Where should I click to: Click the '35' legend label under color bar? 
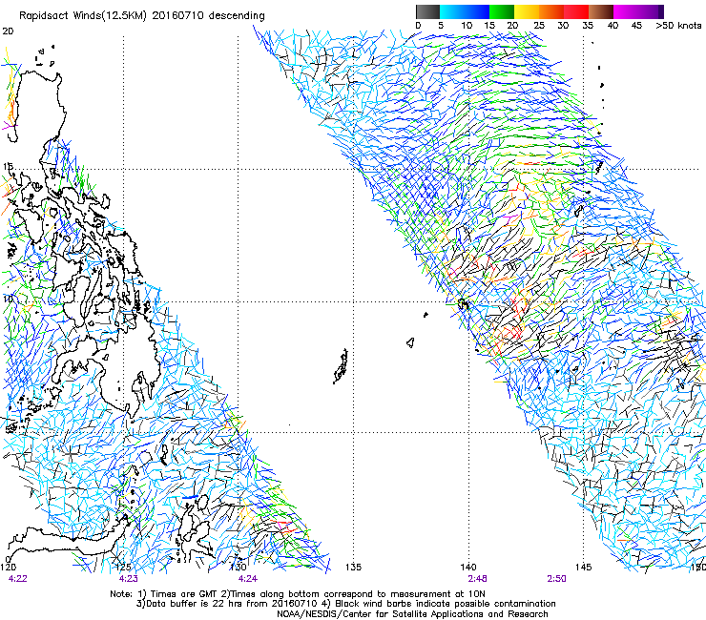588,25
